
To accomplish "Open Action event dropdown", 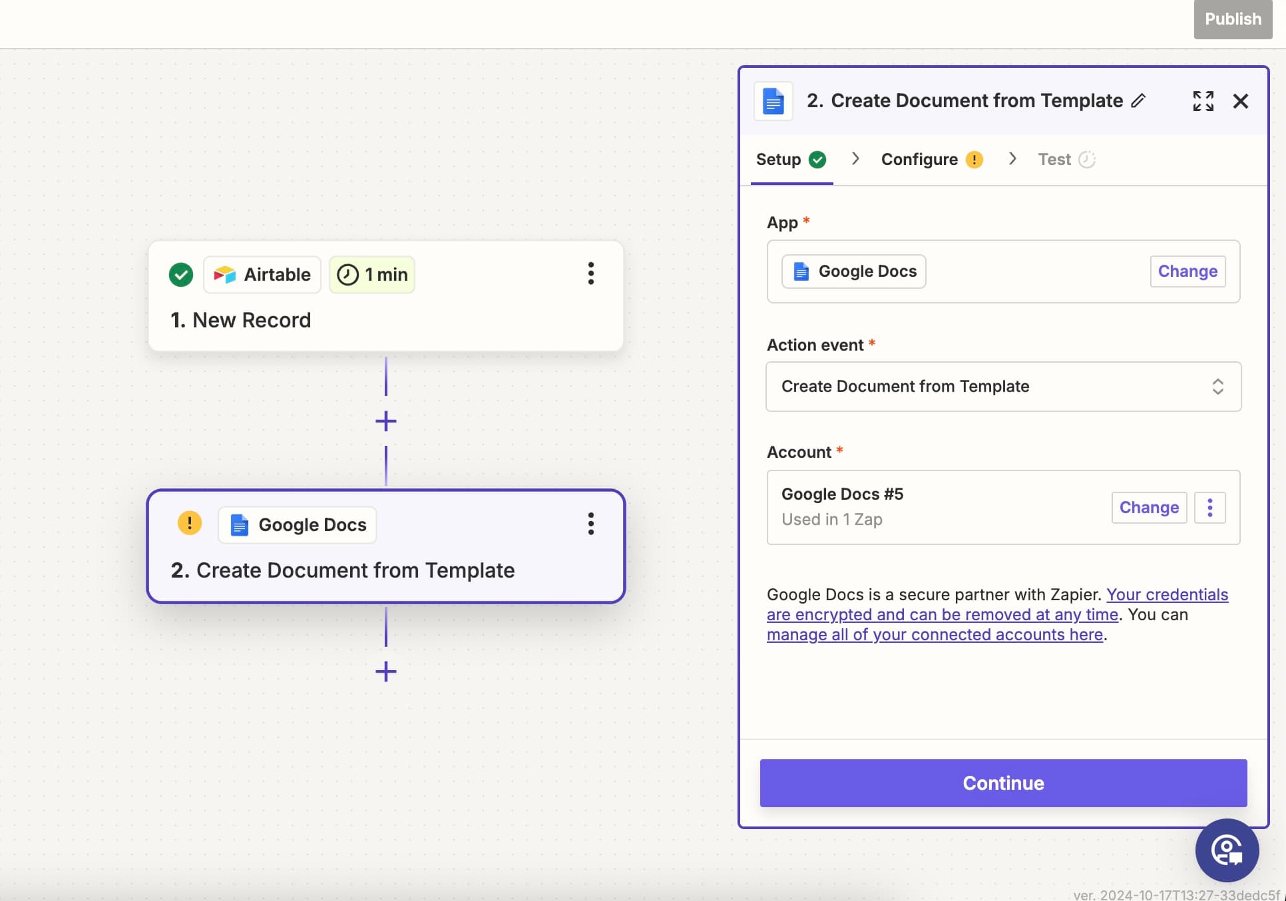I will [x=1003, y=387].
